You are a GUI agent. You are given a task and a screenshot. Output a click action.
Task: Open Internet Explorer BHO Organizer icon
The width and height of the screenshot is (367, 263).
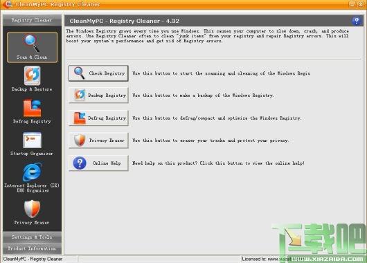(x=32, y=178)
